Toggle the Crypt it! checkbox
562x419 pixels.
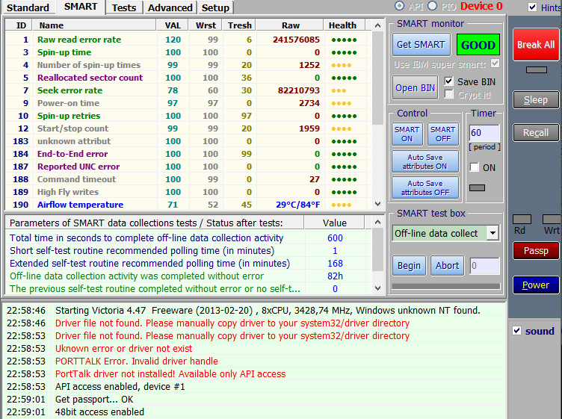pos(448,95)
